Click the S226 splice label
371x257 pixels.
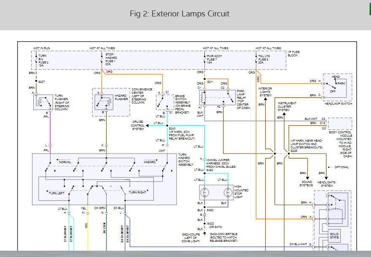pos(293,151)
